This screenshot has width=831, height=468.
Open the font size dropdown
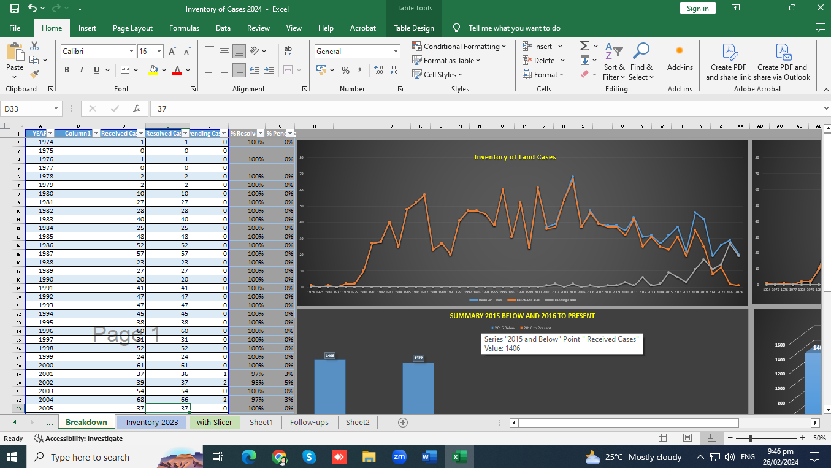[159, 52]
